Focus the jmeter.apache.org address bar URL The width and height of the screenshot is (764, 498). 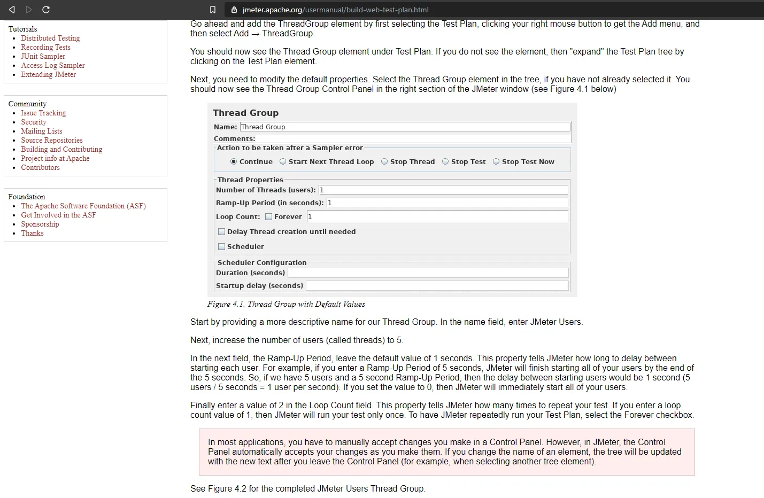pos(335,10)
